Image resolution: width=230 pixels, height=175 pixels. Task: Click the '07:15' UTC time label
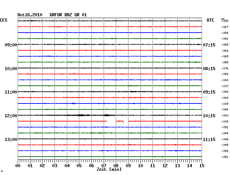[209, 45]
